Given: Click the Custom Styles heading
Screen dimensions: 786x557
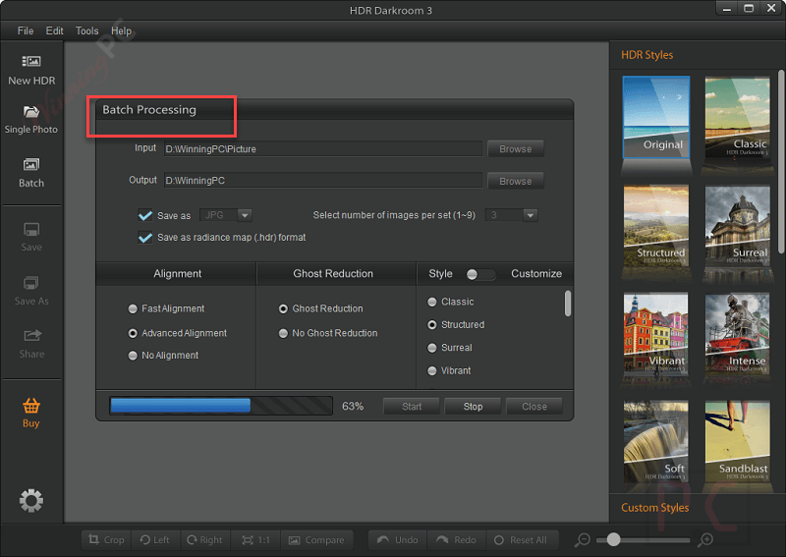Looking at the screenshot, I should (x=654, y=508).
